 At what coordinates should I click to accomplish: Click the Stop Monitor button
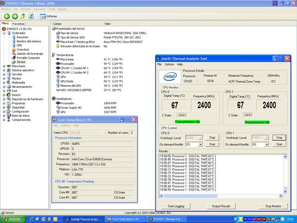pos(273,206)
